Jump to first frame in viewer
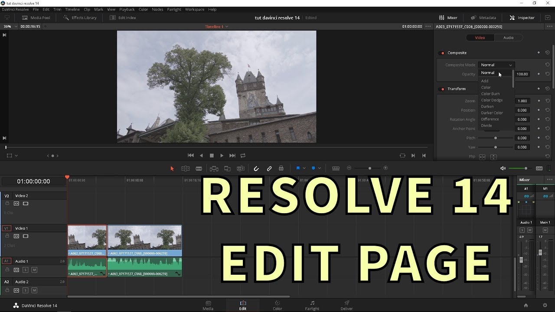 coord(191,155)
